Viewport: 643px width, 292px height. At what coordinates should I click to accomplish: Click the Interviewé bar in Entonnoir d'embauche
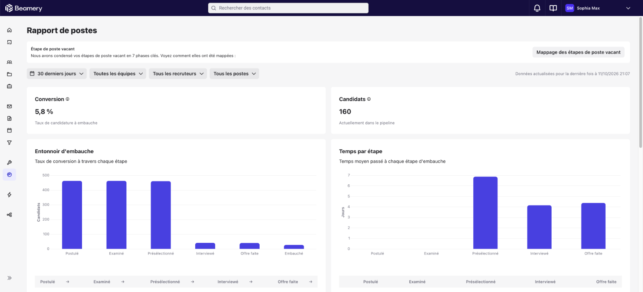click(x=205, y=246)
